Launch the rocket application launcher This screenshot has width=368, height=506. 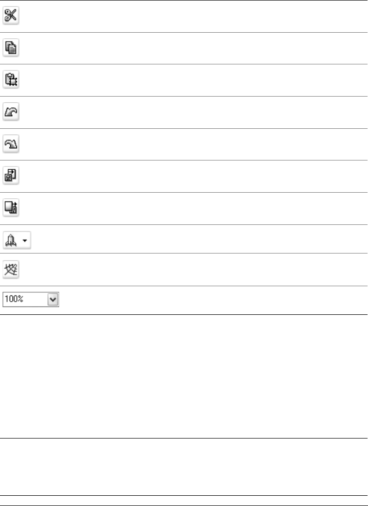(11, 240)
